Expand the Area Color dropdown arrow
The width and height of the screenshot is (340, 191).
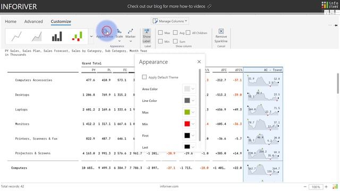pos(193,89)
